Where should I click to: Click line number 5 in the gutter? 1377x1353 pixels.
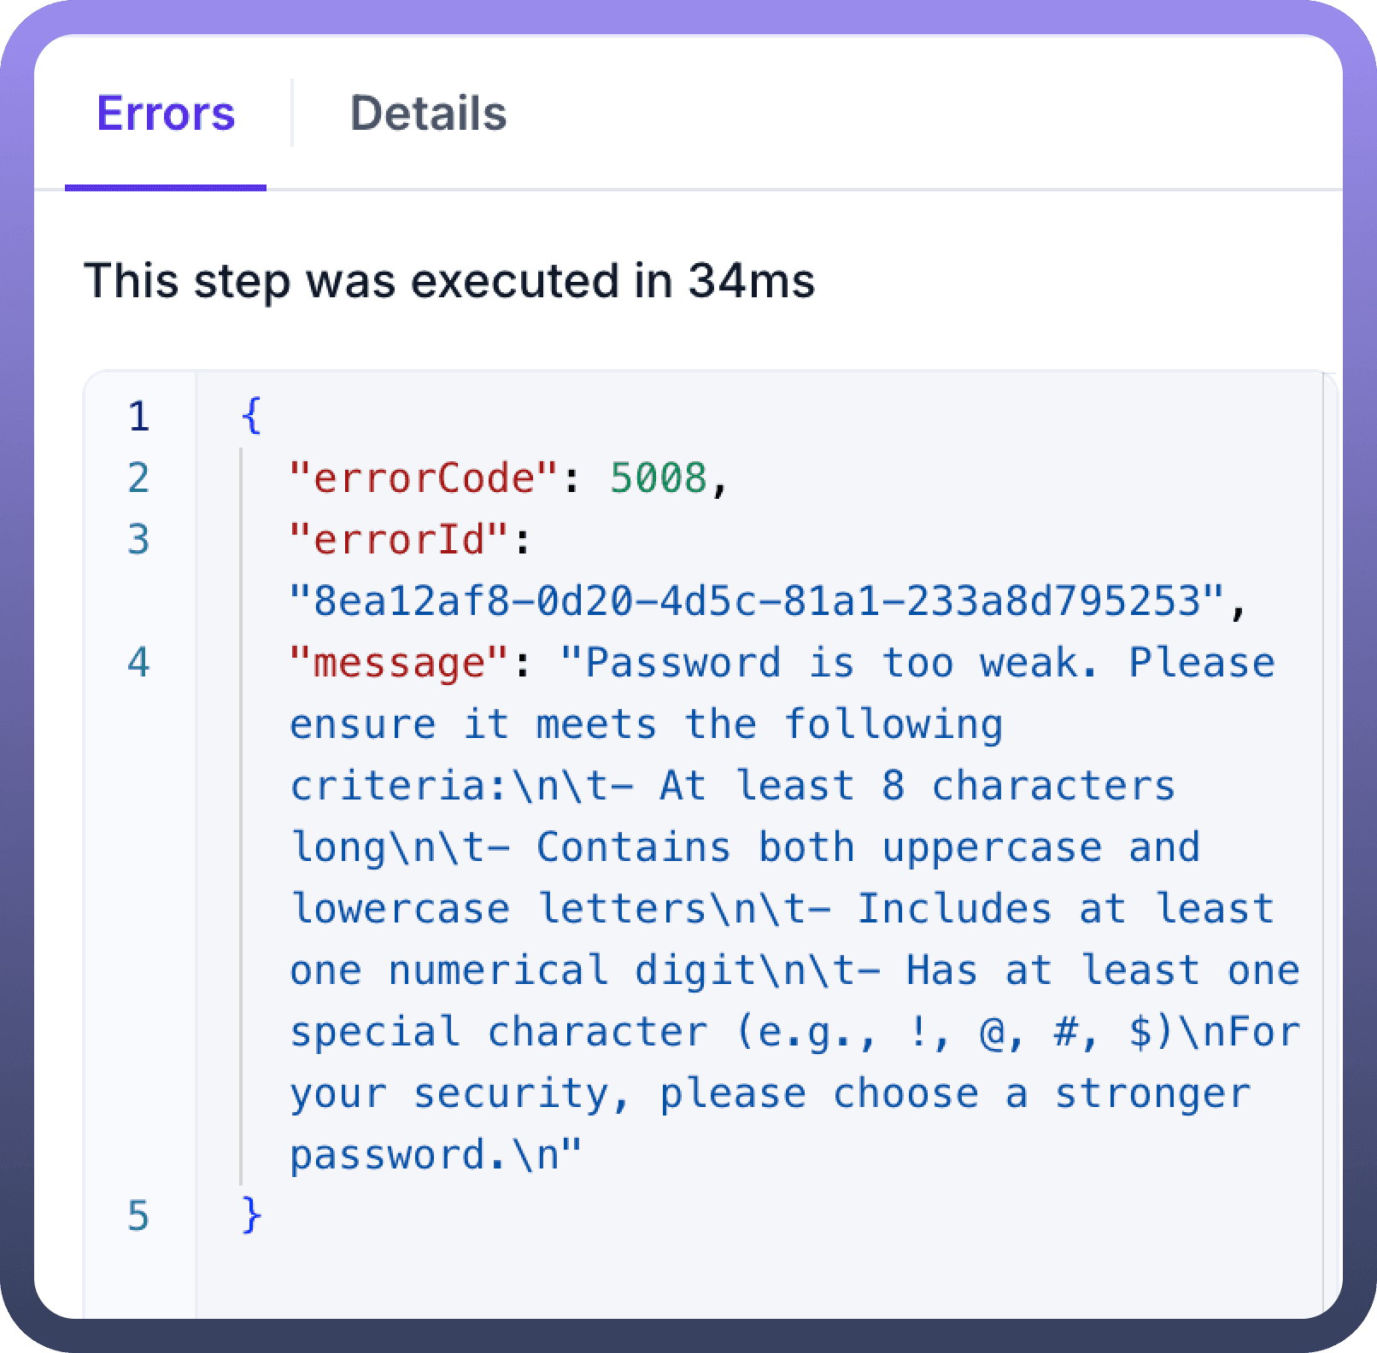tap(138, 1216)
